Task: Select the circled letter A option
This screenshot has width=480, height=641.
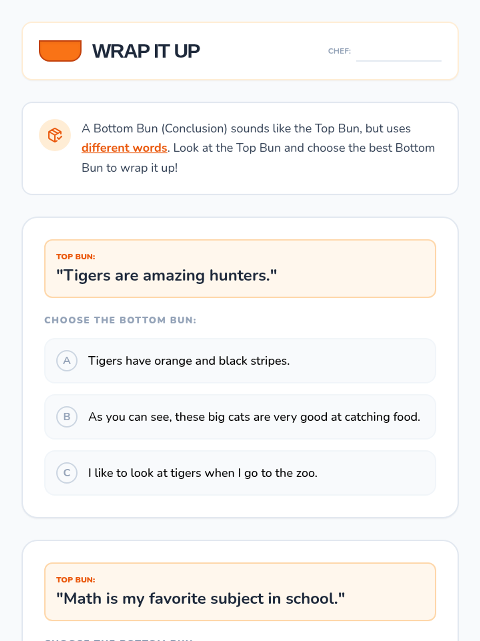Action: click(x=67, y=361)
